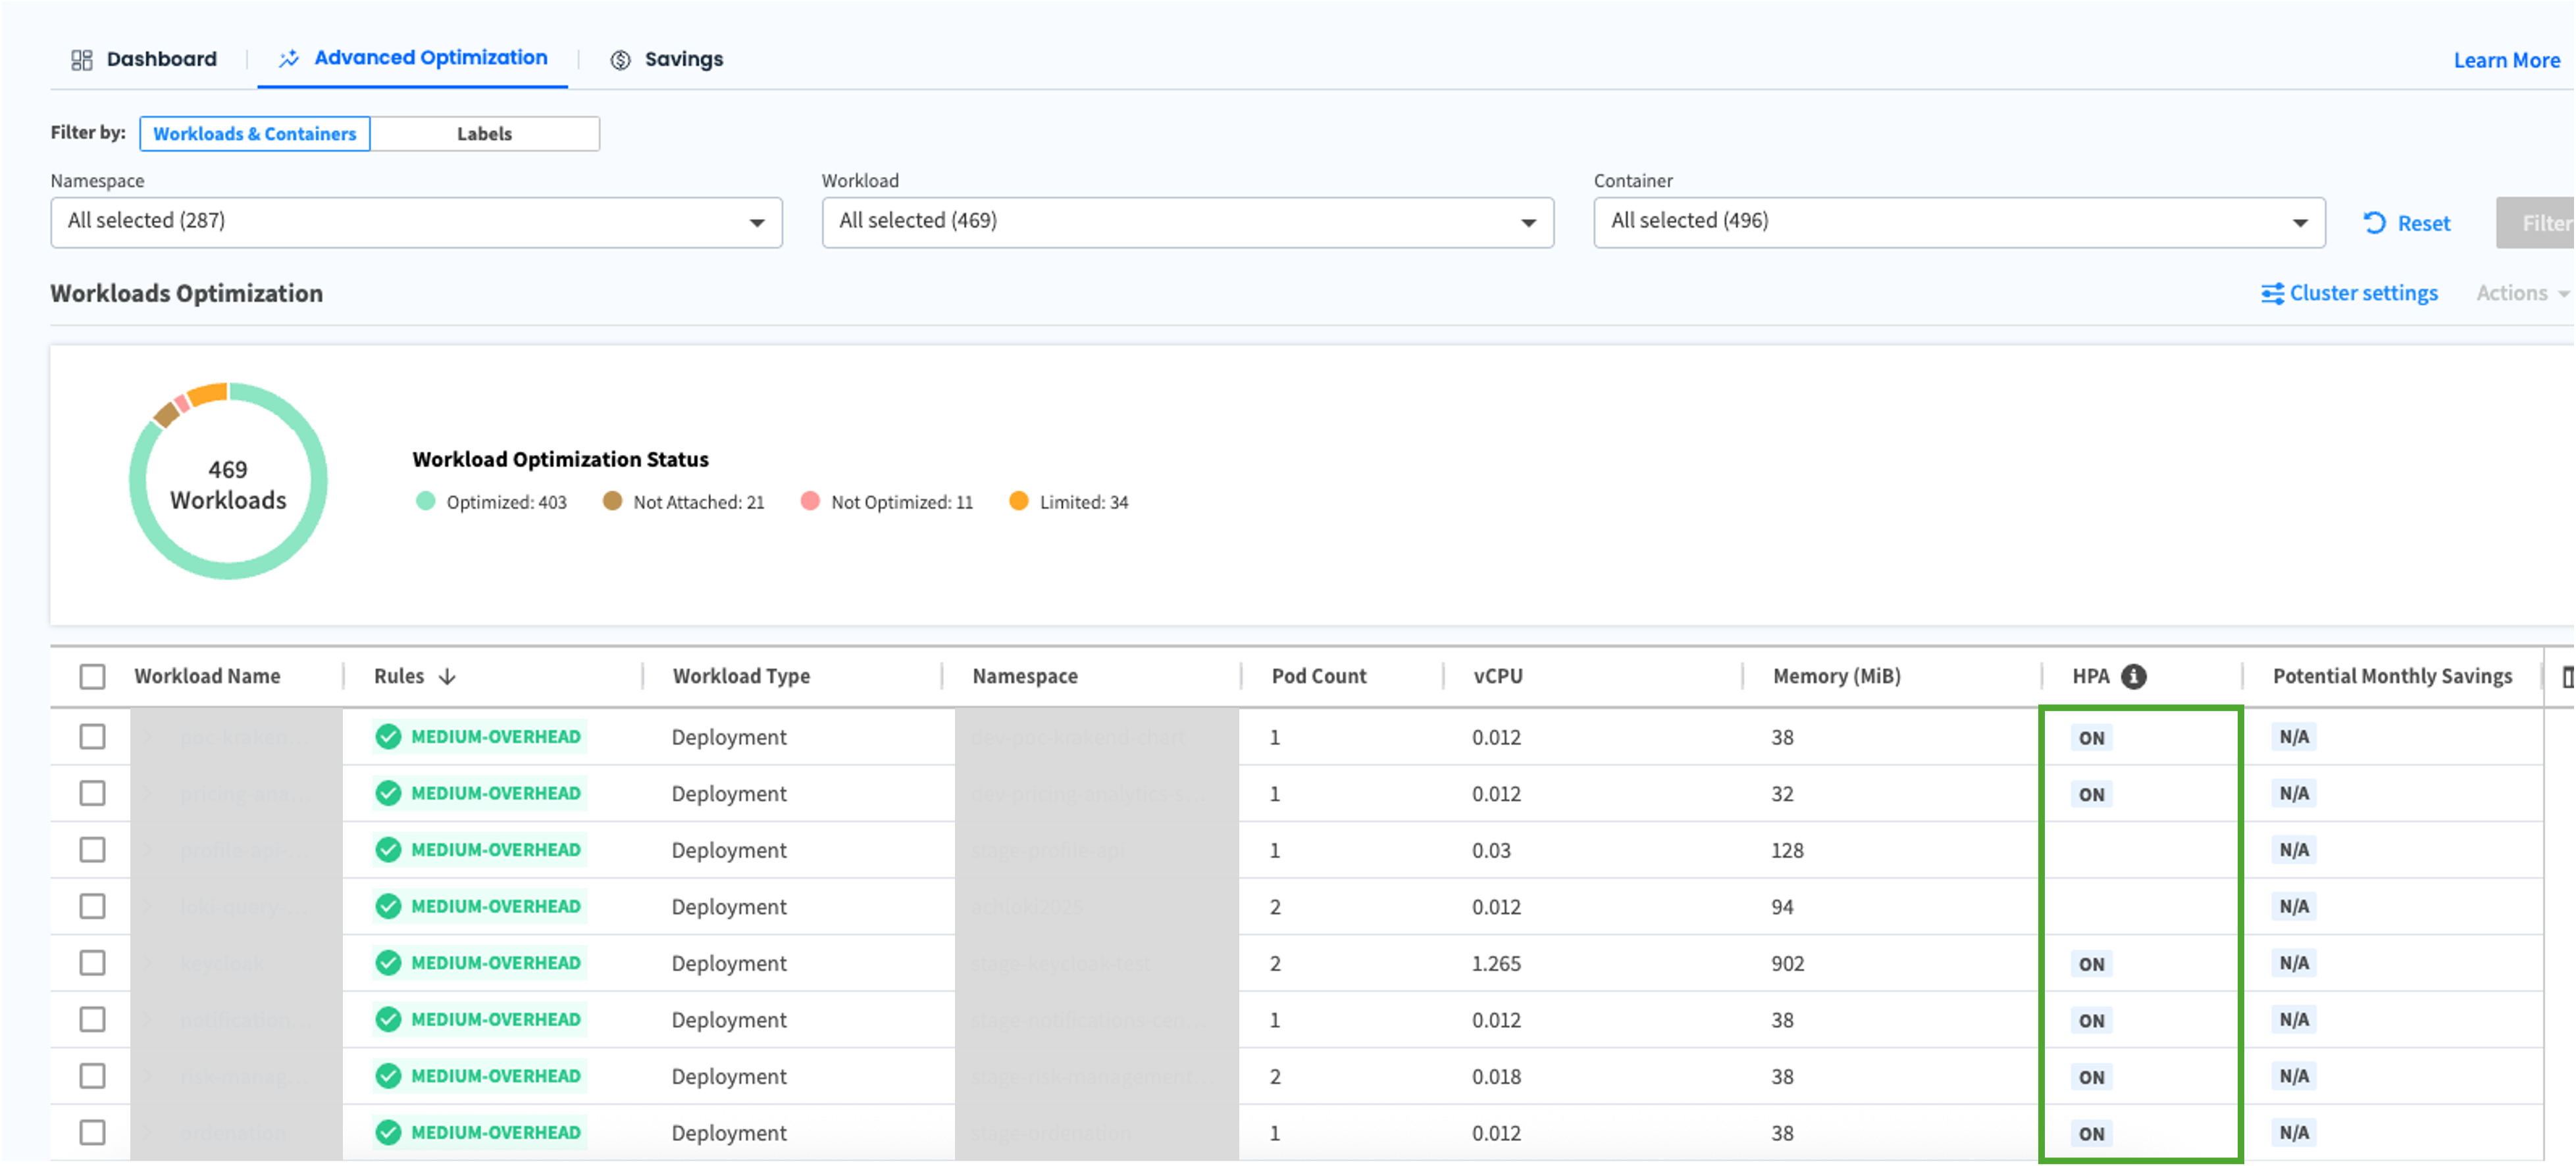Viewport: 2576px width, 1166px height.
Task: Click the Reset circular arrow icon
Action: (2374, 223)
